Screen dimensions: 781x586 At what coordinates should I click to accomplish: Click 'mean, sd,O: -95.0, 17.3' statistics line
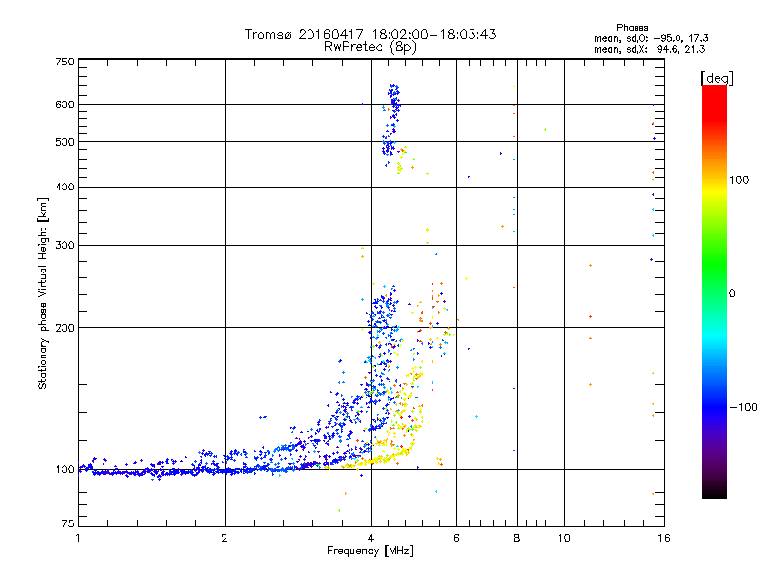pyautogui.click(x=651, y=38)
